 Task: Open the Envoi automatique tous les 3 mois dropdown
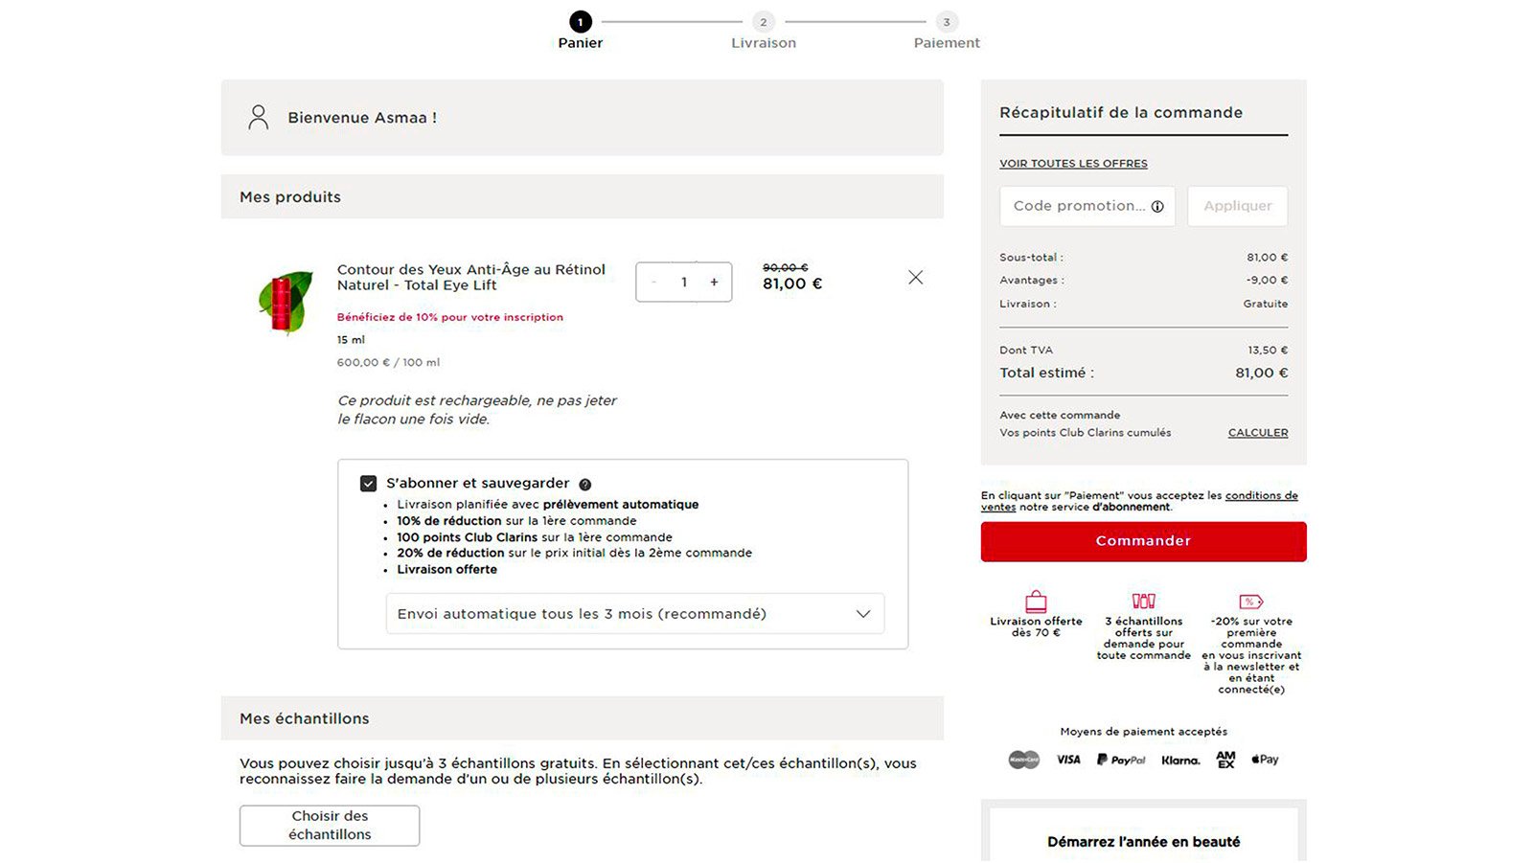(x=635, y=613)
